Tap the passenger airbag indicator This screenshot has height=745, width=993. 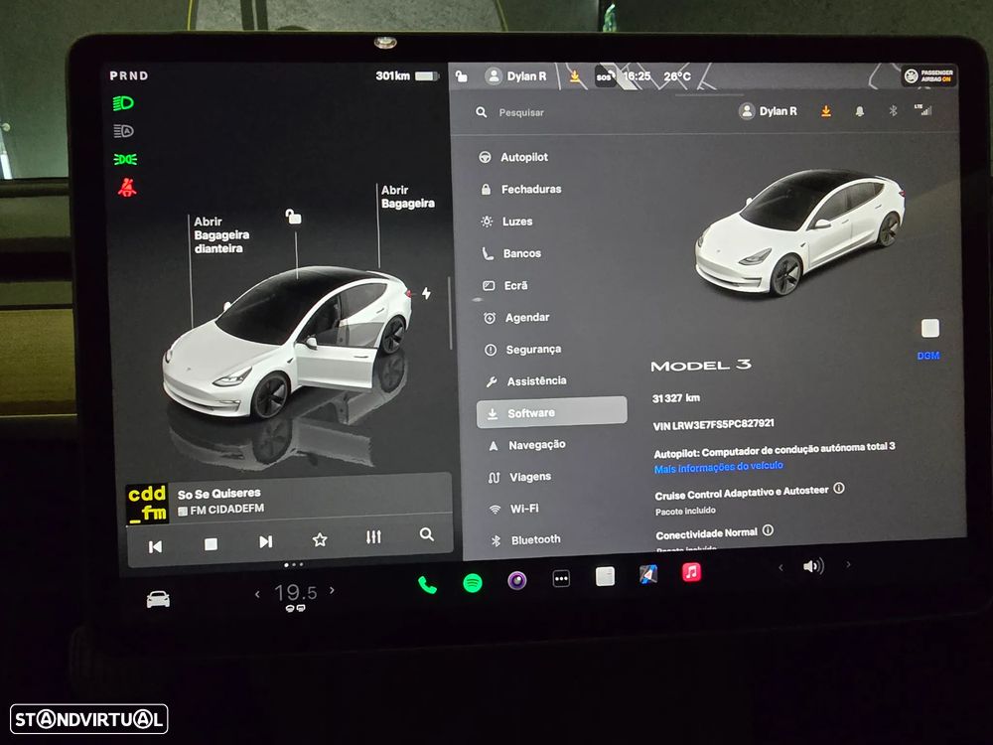(929, 76)
